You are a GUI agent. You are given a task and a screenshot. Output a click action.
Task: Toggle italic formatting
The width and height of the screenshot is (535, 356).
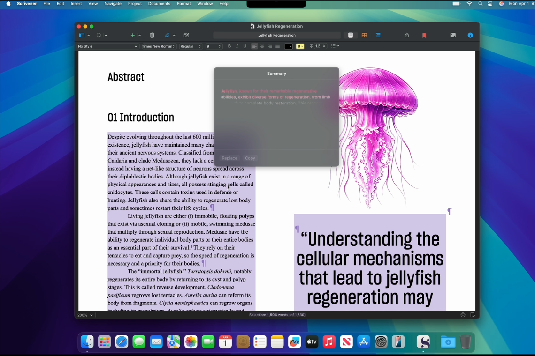(237, 46)
